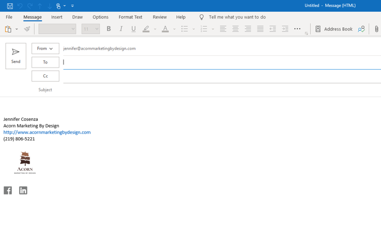
Task: Open the From account dropdown
Action: [x=45, y=49]
